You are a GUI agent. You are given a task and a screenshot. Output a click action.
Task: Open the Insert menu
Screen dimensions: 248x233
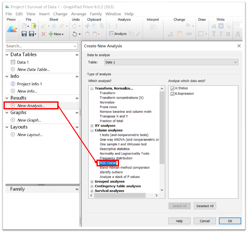point(44,14)
